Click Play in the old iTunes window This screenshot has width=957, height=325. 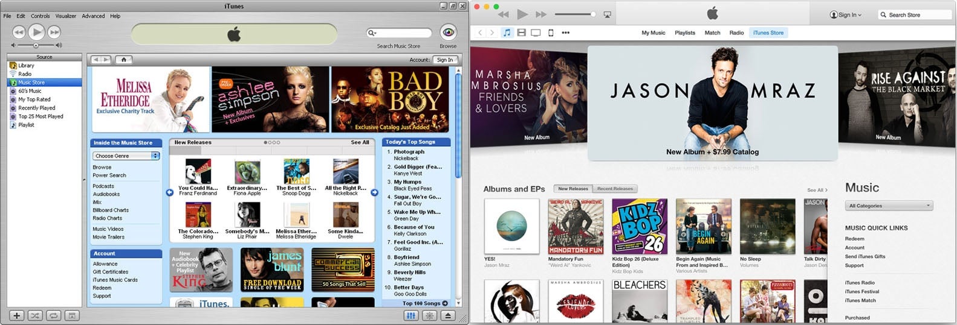pos(36,31)
